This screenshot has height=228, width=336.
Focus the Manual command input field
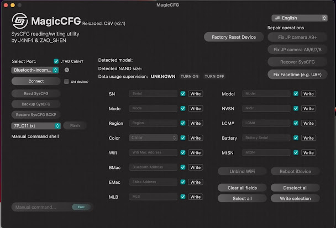click(x=42, y=207)
